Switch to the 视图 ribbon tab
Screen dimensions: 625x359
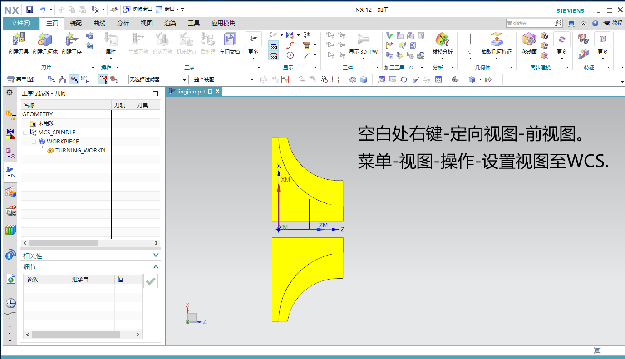(x=147, y=23)
